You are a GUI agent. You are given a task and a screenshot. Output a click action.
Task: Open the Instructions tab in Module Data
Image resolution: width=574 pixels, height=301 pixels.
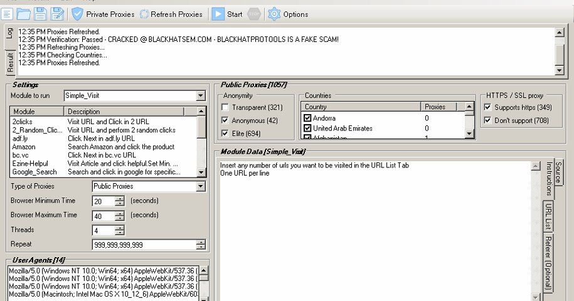click(x=549, y=179)
